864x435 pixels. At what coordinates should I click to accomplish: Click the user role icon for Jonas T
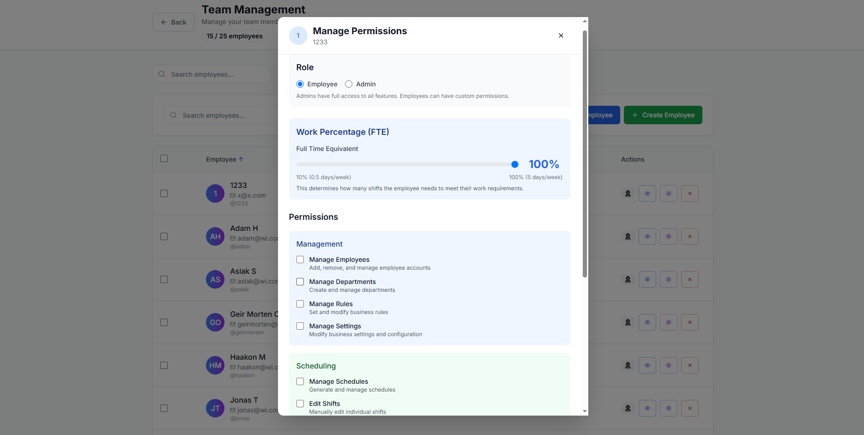pos(628,408)
